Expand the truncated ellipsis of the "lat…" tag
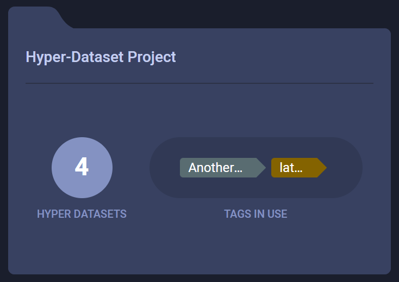This screenshot has width=399, height=282. click(x=298, y=169)
